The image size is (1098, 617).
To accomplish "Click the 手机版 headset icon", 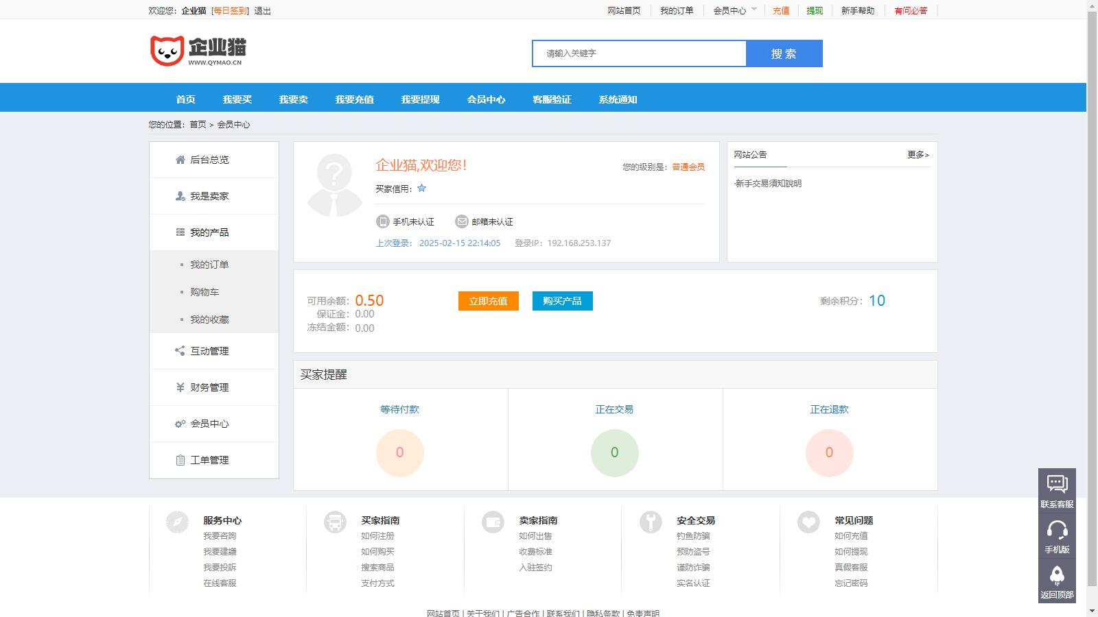I will pyautogui.click(x=1058, y=528).
